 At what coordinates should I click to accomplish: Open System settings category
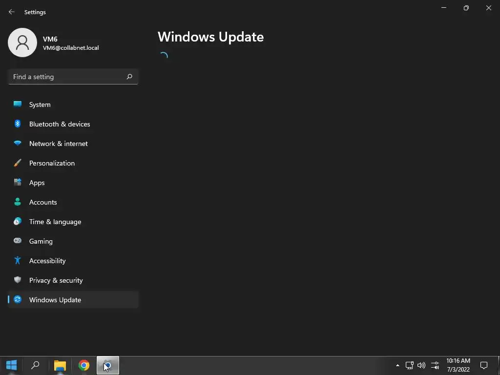pyautogui.click(x=73, y=104)
